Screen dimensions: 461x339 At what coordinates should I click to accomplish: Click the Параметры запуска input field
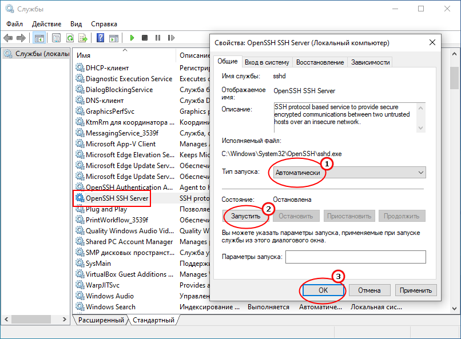(355, 257)
